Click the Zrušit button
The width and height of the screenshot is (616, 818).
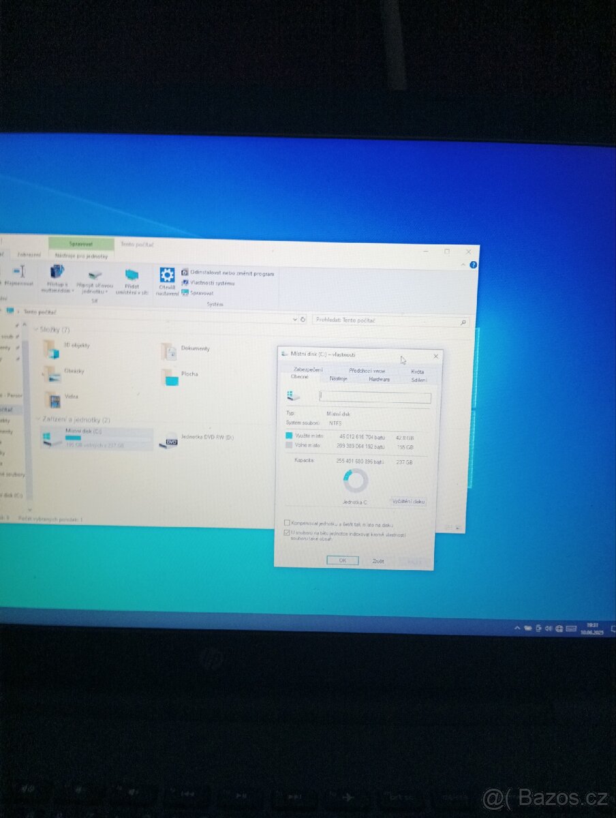point(378,561)
